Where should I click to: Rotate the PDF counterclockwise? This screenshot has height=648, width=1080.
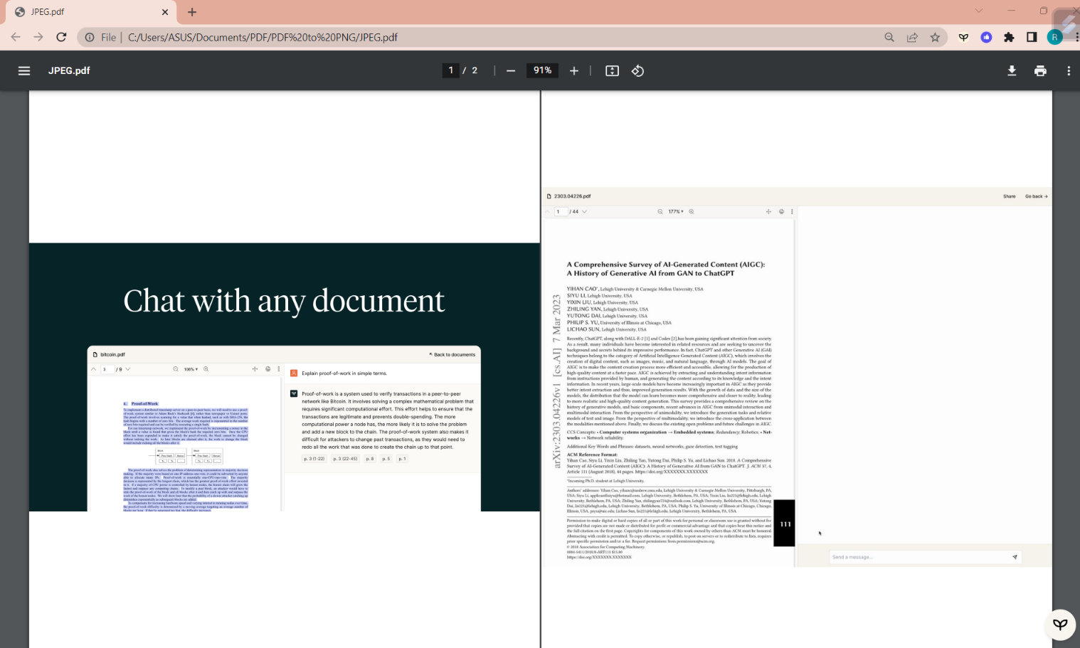637,70
